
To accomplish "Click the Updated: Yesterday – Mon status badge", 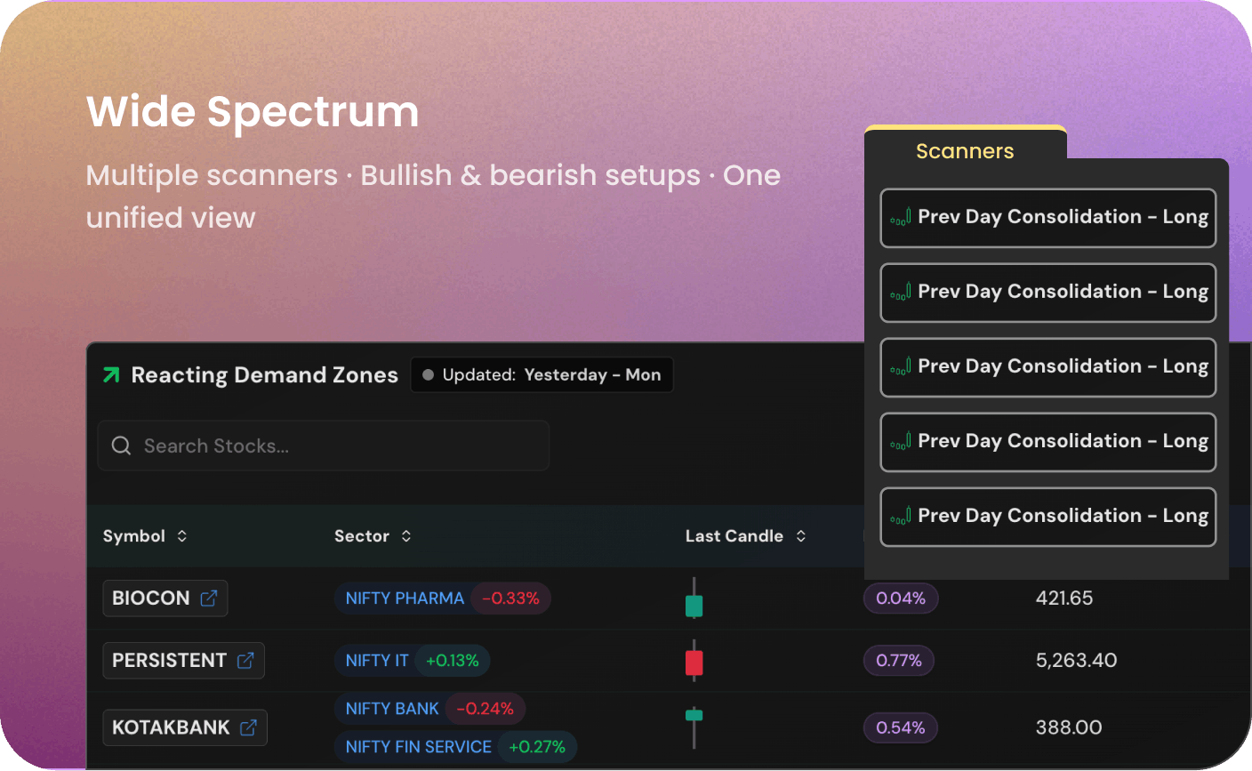I will [542, 375].
